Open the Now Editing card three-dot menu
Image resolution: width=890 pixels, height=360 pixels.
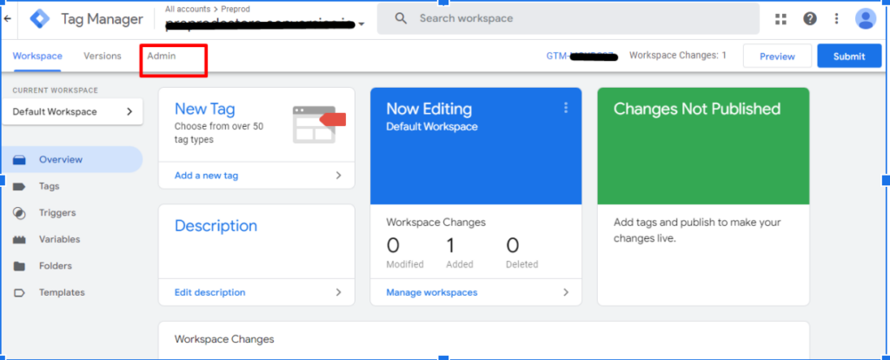tap(566, 108)
